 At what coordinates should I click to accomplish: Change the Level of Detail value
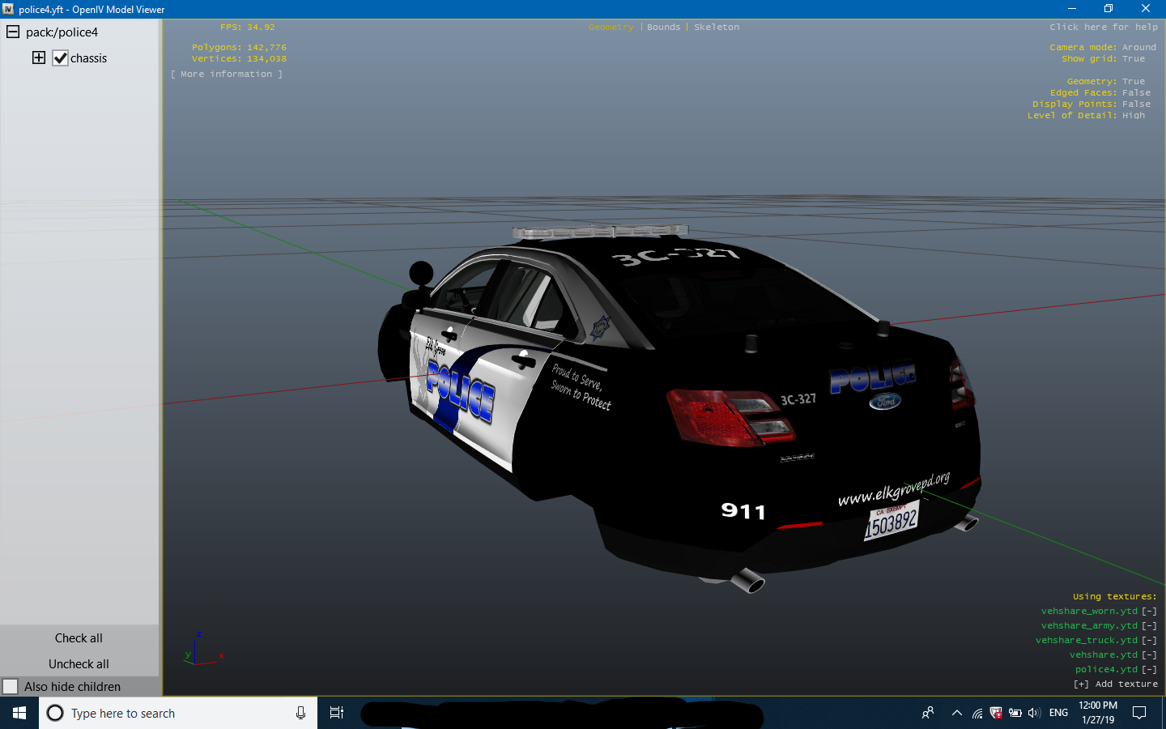[1133, 115]
